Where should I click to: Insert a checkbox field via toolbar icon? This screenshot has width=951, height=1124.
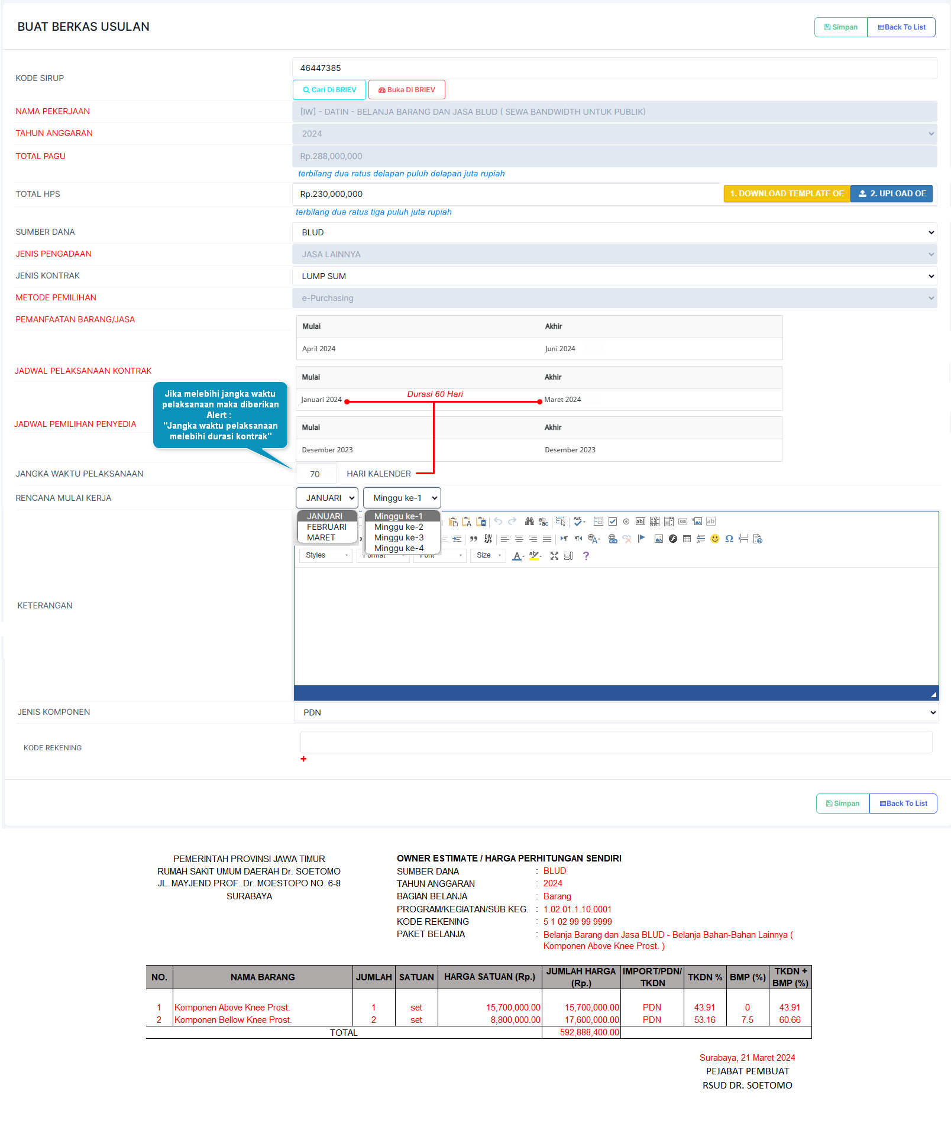point(613,521)
